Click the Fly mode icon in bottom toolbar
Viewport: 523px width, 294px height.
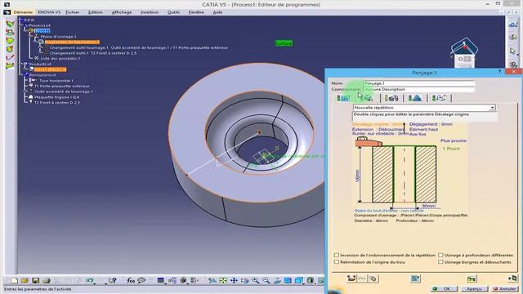(x=212, y=281)
